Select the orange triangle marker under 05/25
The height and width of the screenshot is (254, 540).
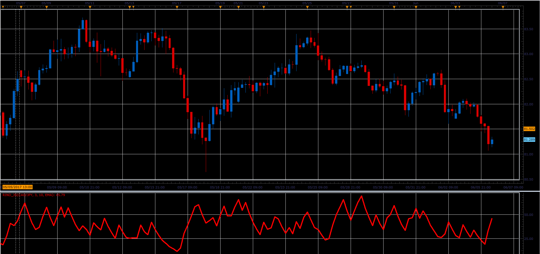point(308,8)
